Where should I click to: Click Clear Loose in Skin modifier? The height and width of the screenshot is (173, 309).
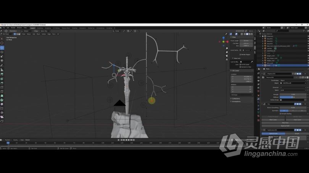click(297, 120)
